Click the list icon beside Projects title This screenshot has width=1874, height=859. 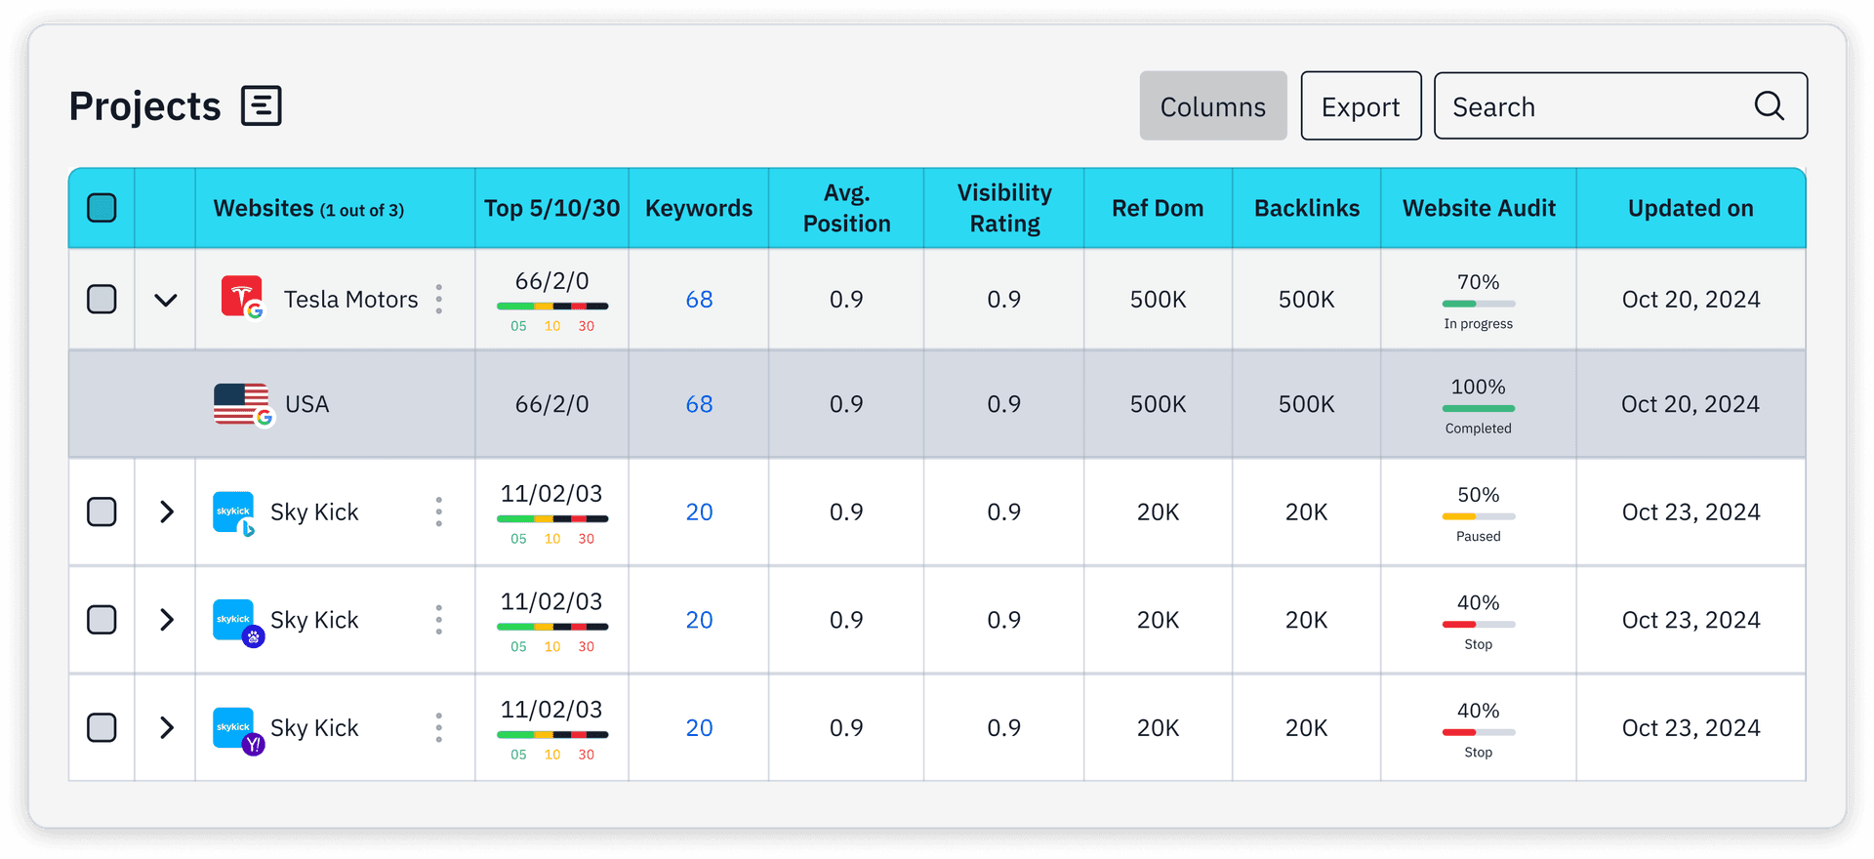261,105
